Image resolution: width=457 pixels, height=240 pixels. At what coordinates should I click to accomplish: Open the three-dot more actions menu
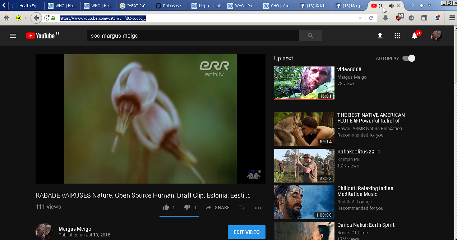[258, 208]
